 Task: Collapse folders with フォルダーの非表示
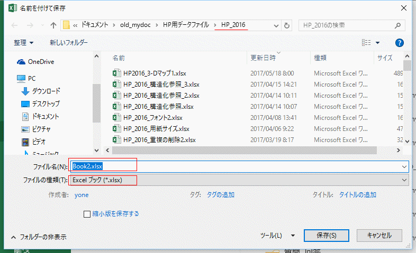pyautogui.click(x=39, y=237)
